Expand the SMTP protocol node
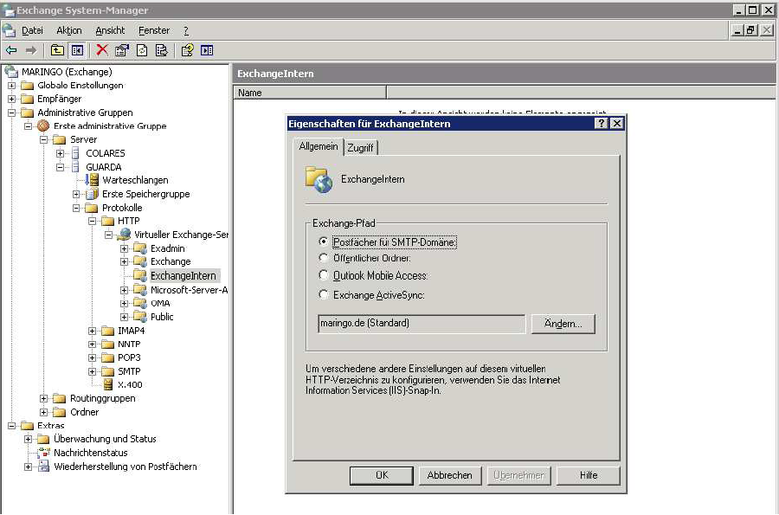 pyautogui.click(x=93, y=371)
